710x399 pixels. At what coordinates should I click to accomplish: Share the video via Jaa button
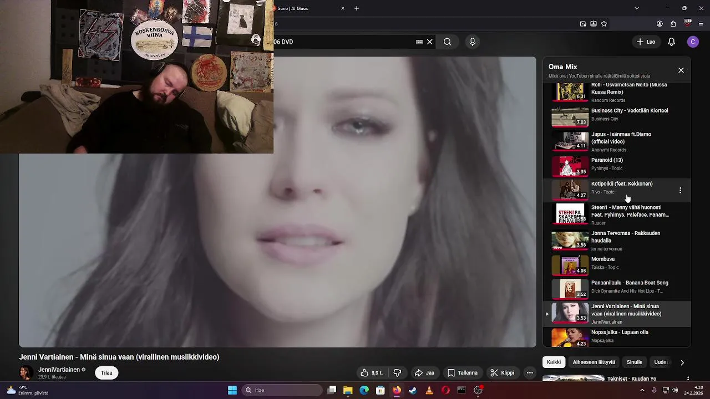pos(424,373)
